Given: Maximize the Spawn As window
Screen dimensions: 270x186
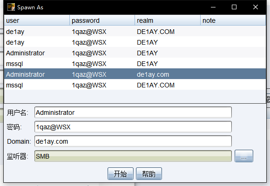Looking at the screenshot, I should [234, 7].
